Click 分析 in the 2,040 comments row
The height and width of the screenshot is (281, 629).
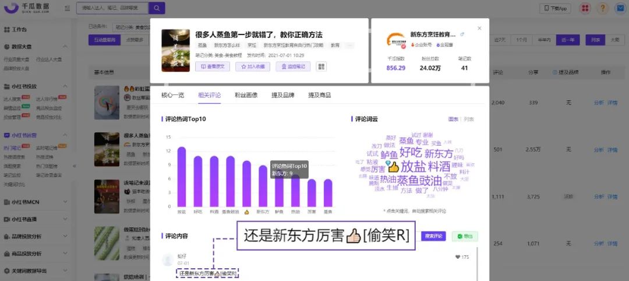pos(599,103)
